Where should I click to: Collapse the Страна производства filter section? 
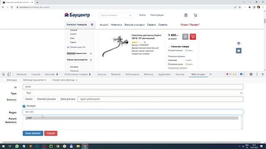[x=91, y=60]
